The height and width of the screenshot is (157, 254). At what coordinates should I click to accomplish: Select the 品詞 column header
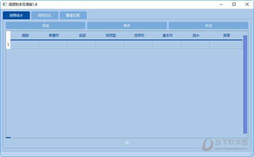click(82, 35)
